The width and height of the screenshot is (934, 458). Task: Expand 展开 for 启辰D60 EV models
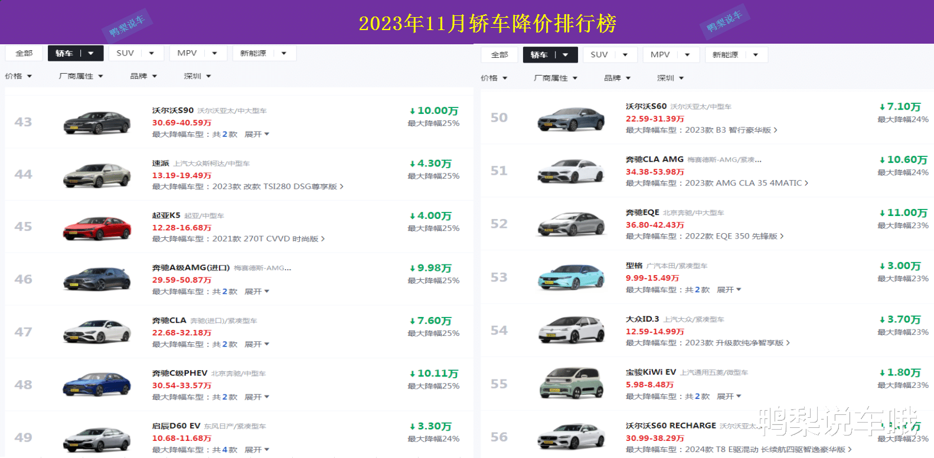(256, 450)
